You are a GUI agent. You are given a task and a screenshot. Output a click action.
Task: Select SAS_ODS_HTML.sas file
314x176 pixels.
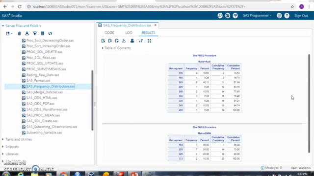(42, 98)
